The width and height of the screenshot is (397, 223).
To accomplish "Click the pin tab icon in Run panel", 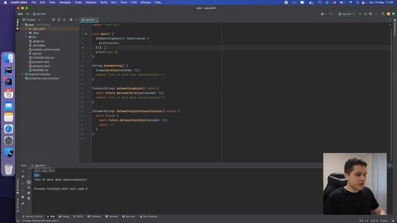I will 22,204.
